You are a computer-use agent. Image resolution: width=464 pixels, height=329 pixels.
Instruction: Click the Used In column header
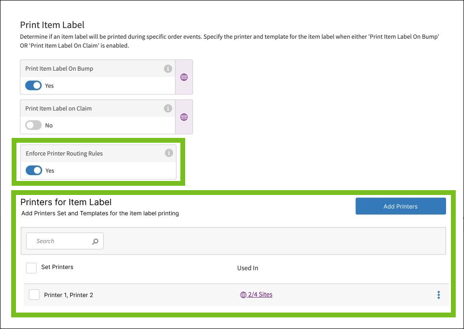coord(247,268)
